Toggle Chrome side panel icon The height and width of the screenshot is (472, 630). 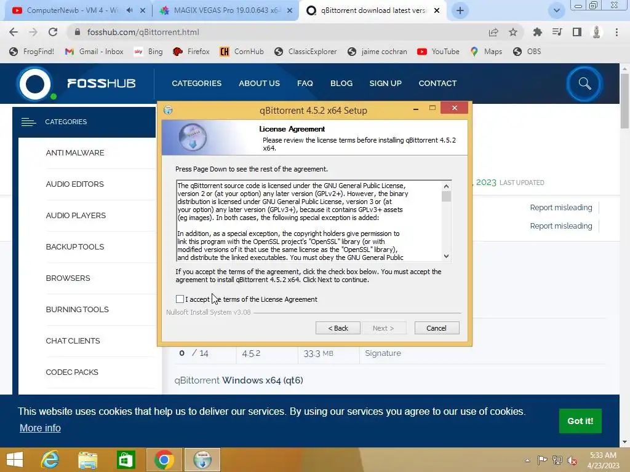[577, 32]
